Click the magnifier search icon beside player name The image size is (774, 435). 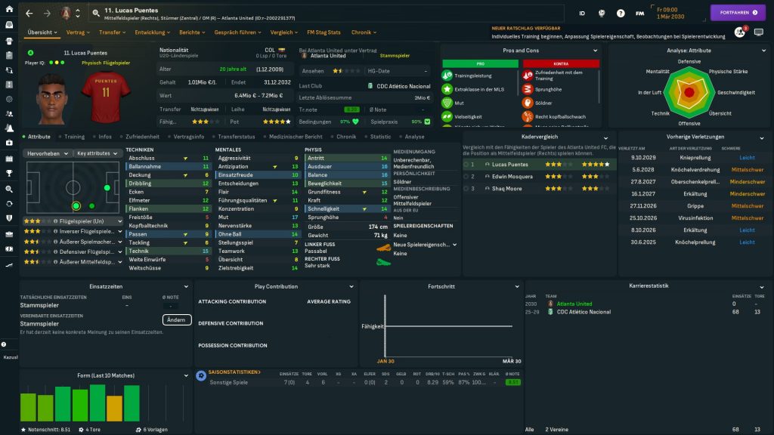click(x=97, y=14)
